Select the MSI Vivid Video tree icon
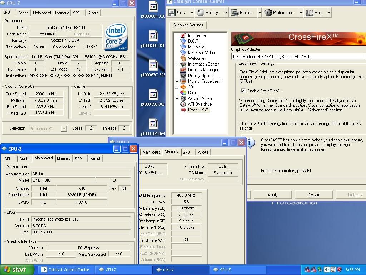This screenshot has height=275, width=366. coord(183,52)
